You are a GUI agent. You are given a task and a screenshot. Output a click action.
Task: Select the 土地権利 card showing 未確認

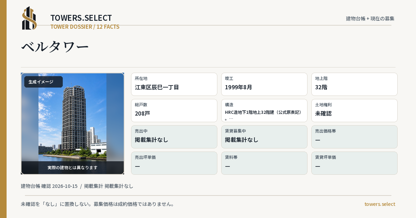pyautogui.click(x=354, y=110)
